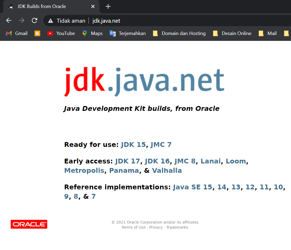Open the Trademarks footer link
This screenshot has height=250, width=291.
[177, 227]
